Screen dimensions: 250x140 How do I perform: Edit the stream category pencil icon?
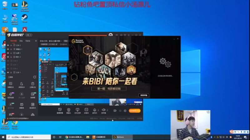[56, 44]
